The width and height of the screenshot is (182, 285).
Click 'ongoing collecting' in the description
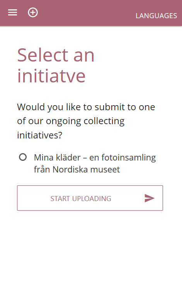(x=85, y=121)
